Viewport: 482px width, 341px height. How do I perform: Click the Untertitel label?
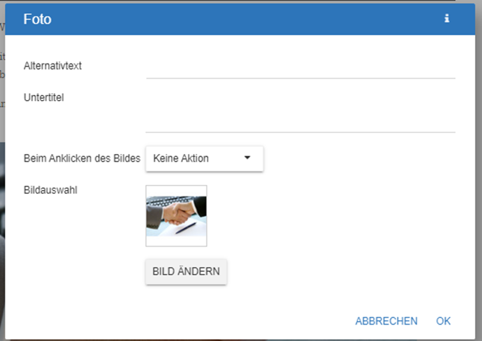(44, 97)
